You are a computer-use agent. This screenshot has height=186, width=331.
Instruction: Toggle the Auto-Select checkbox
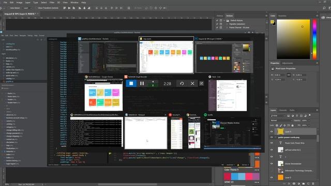[8, 8]
